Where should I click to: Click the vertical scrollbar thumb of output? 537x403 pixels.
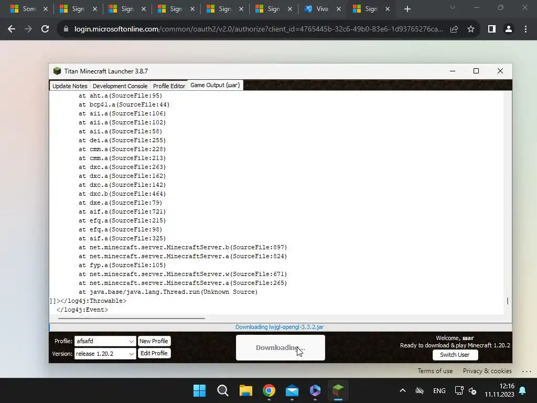[508, 301]
